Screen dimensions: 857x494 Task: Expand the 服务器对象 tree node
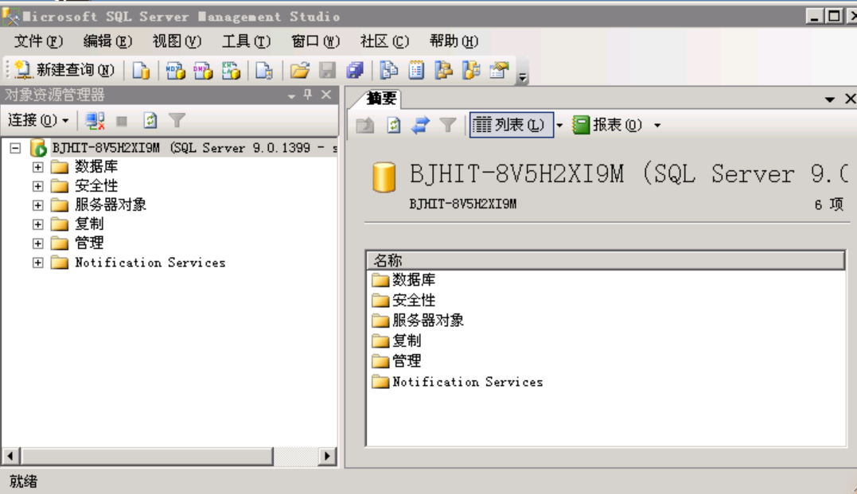click(37, 205)
